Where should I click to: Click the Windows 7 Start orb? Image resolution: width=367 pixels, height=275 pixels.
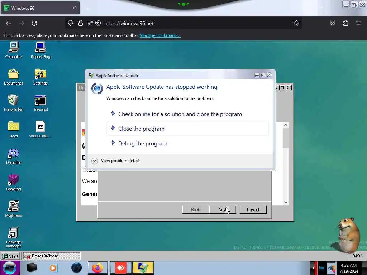[10, 268]
